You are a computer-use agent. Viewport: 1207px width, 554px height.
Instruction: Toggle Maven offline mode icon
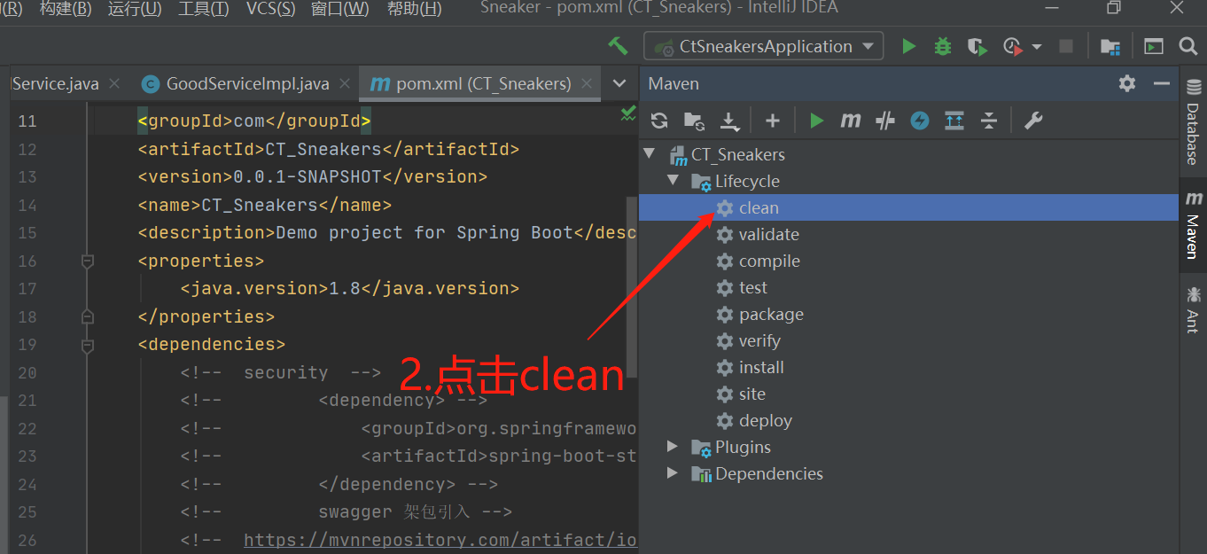point(884,121)
